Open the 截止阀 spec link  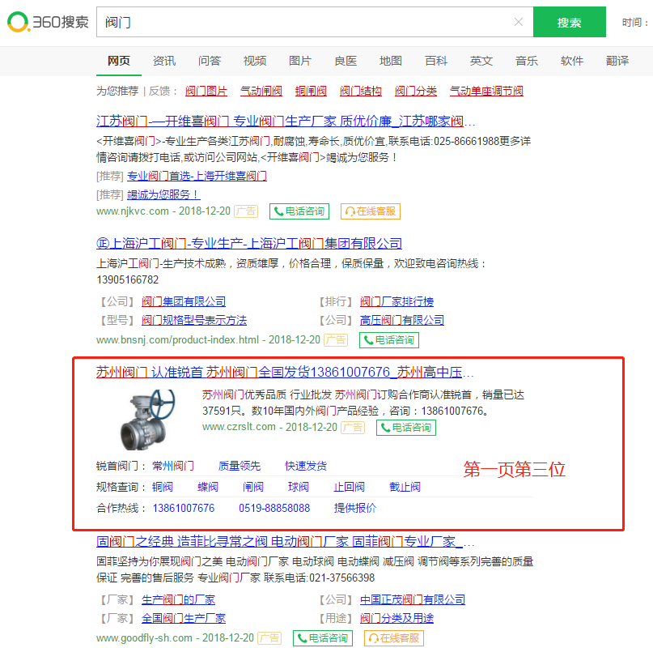(405, 487)
